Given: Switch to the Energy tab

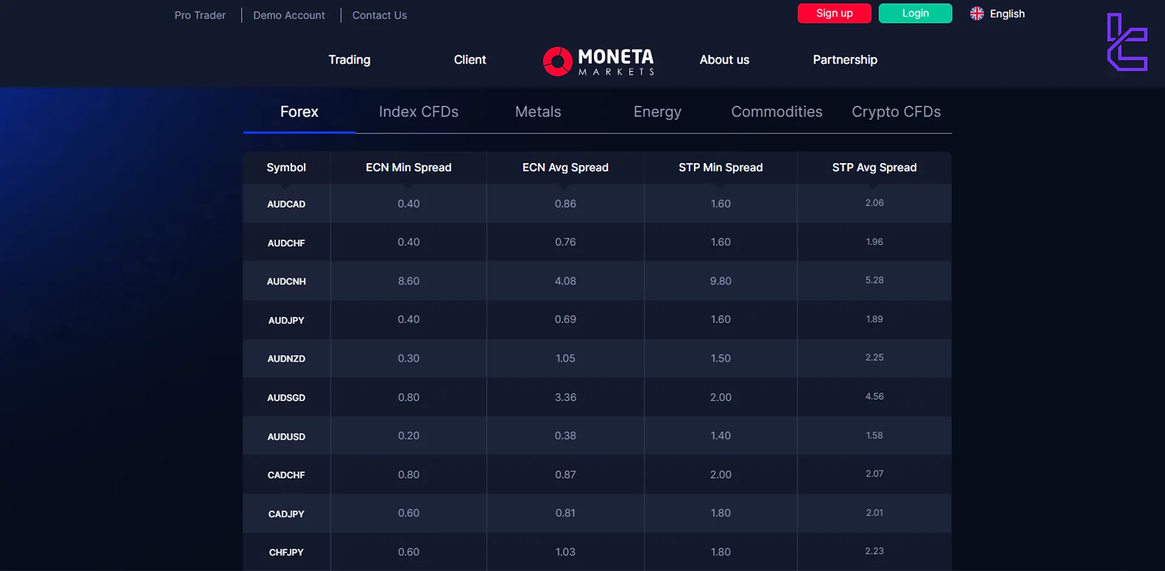Looking at the screenshot, I should (x=657, y=112).
